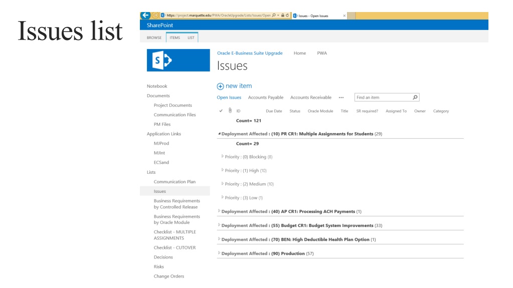
Task: Open the MJProd application link
Action: (x=161, y=143)
